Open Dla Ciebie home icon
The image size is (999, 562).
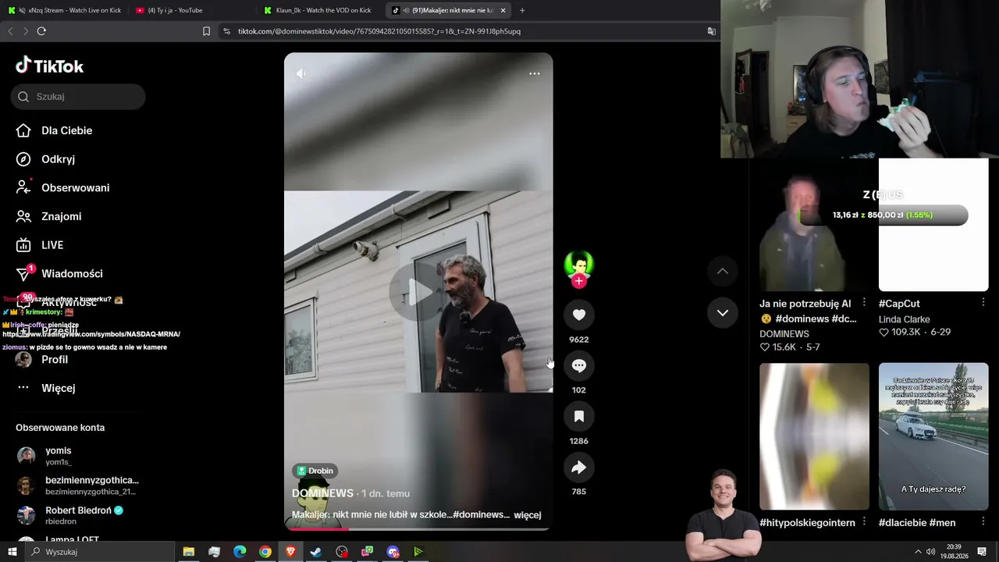click(23, 130)
